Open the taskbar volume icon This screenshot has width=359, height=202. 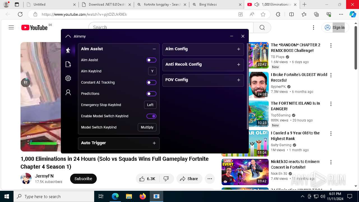pos(323,197)
